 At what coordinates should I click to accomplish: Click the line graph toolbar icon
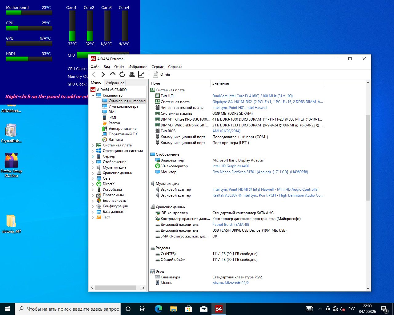141,74
